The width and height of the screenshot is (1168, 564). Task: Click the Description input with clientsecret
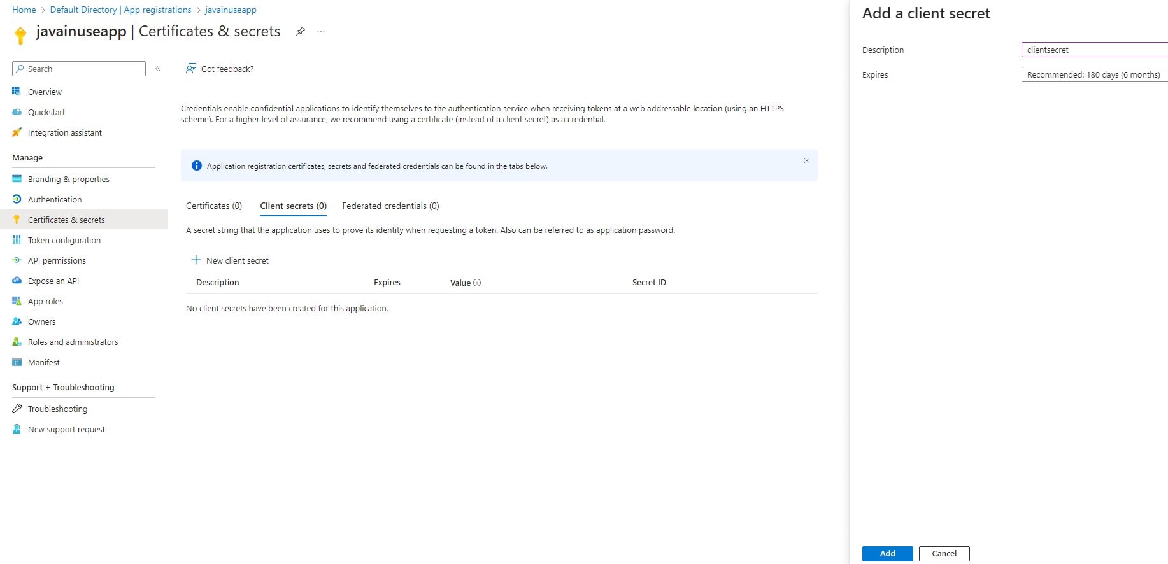coord(1094,50)
